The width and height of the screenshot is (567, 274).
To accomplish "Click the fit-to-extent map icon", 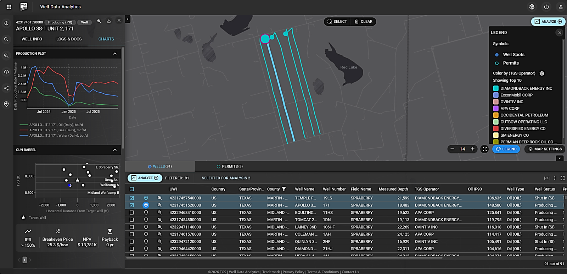I will [x=484, y=149].
